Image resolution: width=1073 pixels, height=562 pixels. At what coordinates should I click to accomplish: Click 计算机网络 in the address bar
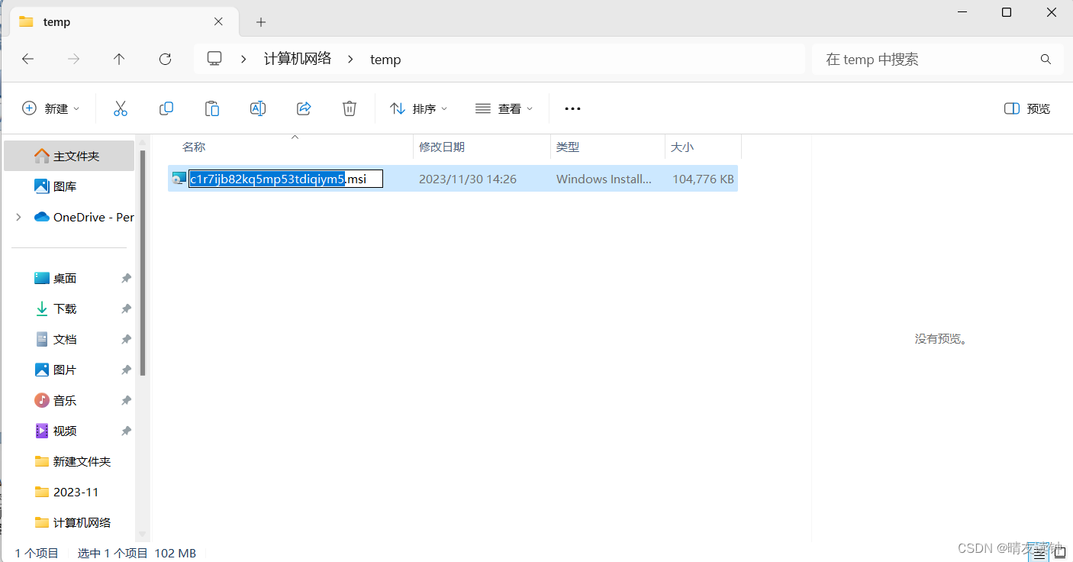point(298,59)
